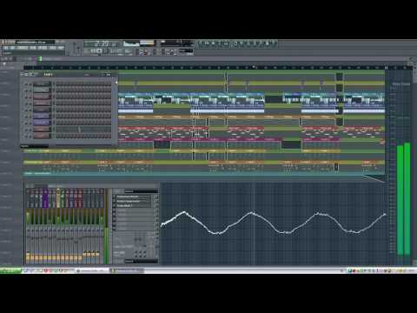Open mixer output selector at panel bottom

[142, 261]
